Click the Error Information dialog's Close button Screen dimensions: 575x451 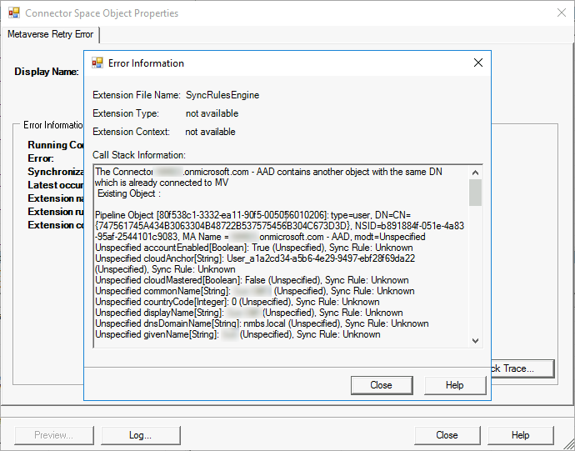point(382,385)
